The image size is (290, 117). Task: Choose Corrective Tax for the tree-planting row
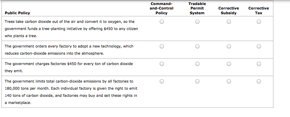click(x=259, y=22)
